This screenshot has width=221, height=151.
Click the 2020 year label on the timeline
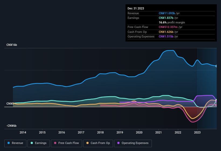[x=139, y=132]
